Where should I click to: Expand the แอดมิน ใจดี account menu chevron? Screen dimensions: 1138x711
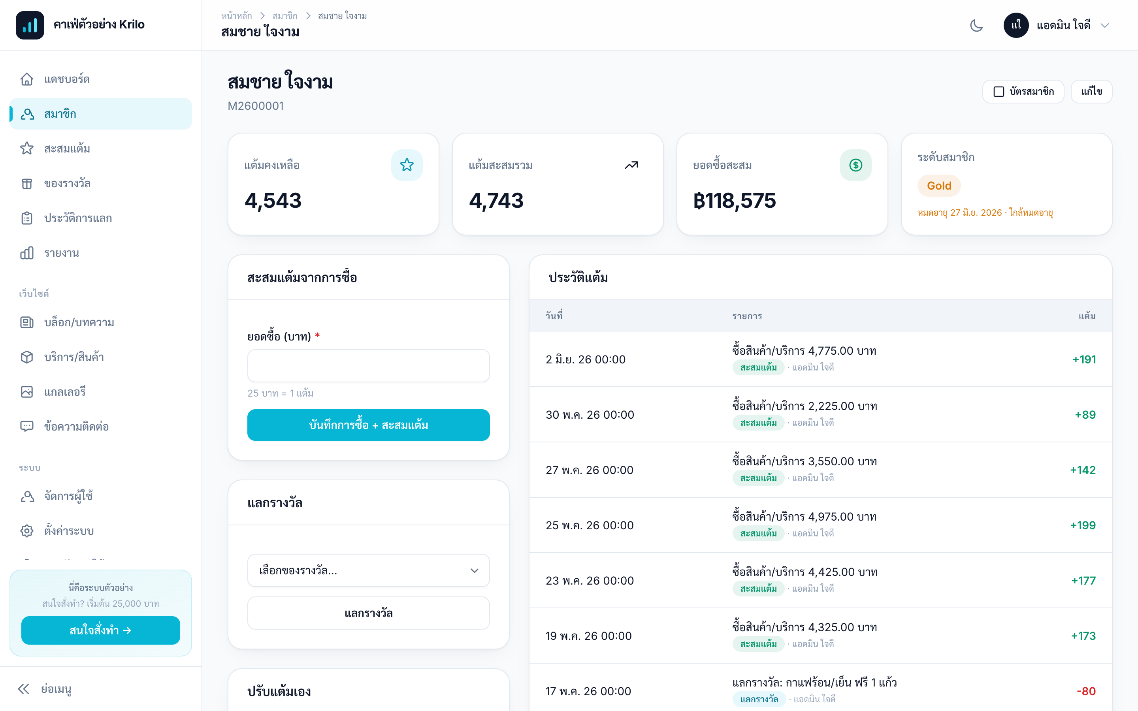pyautogui.click(x=1105, y=25)
